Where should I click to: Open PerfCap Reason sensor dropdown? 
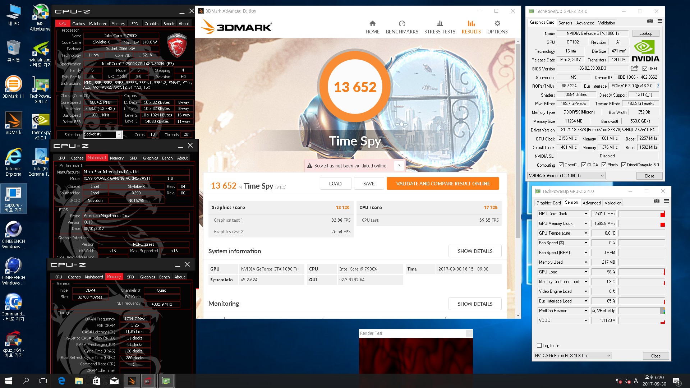click(586, 311)
